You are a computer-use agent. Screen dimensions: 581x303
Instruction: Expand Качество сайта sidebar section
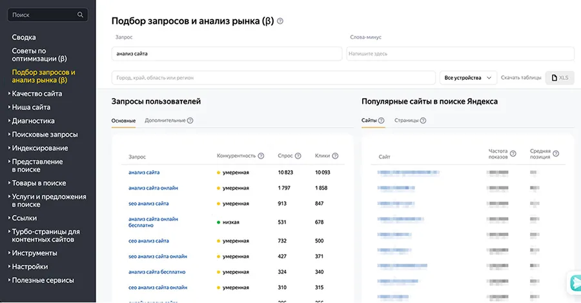pos(36,93)
